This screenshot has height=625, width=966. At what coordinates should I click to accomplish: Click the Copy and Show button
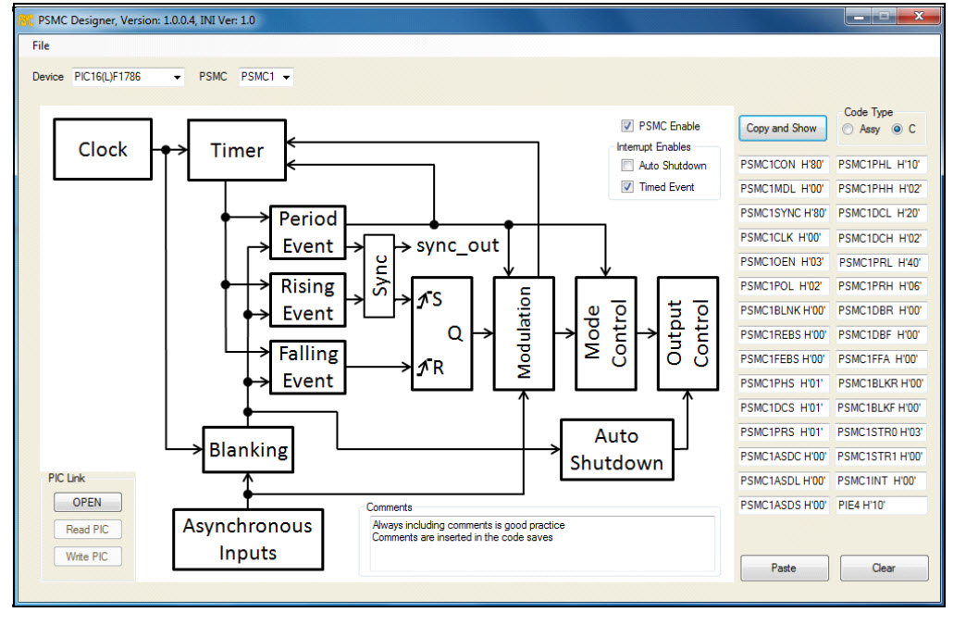783,128
